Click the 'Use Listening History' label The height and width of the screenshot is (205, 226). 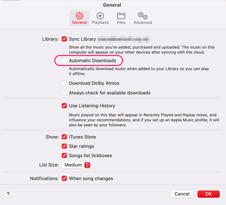pyautogui.click(x=92, y=106)
